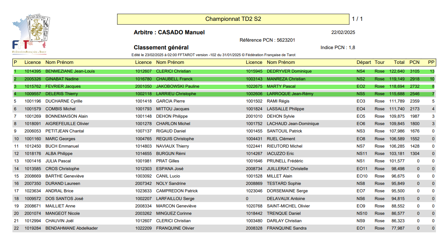Click total score 122,640
Viewport: 441px width, 236px height.
click(397, 71)
